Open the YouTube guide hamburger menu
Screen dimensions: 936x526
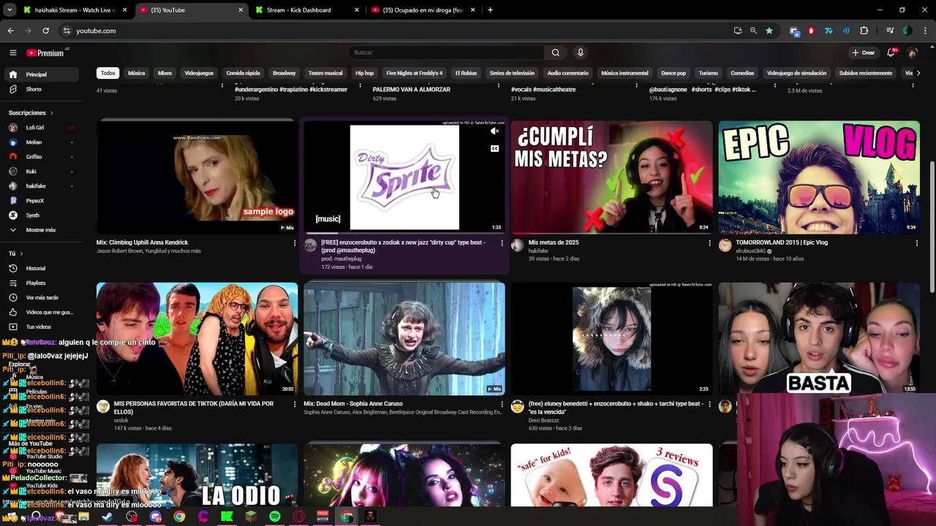point(12,53)
